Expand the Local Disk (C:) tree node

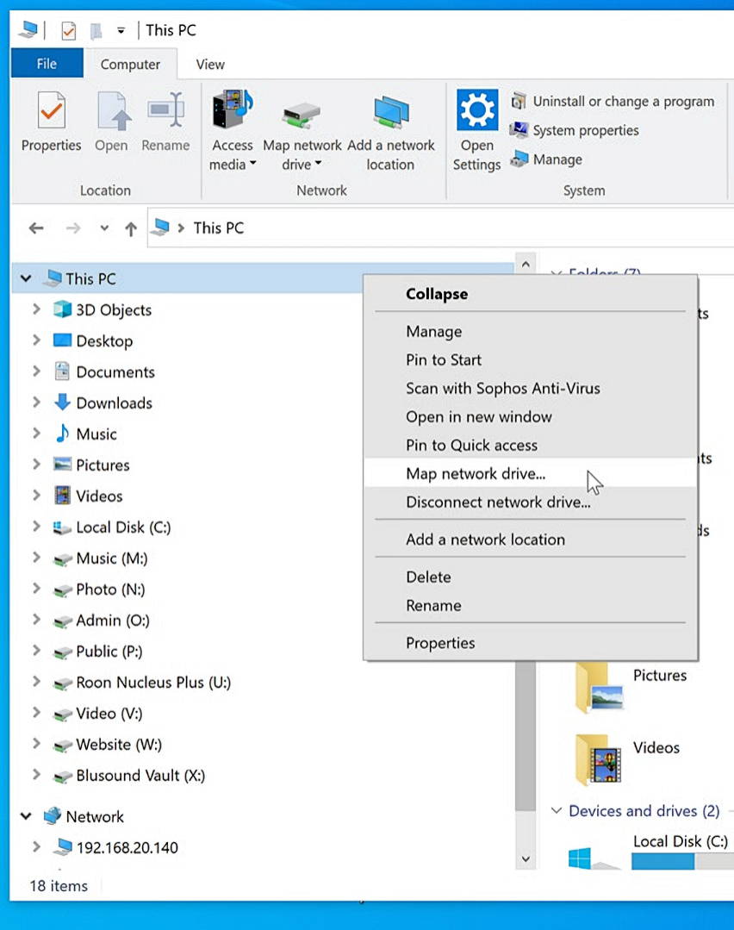37,526
